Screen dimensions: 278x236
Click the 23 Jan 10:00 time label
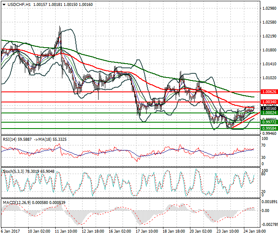(x=227, y=231)
